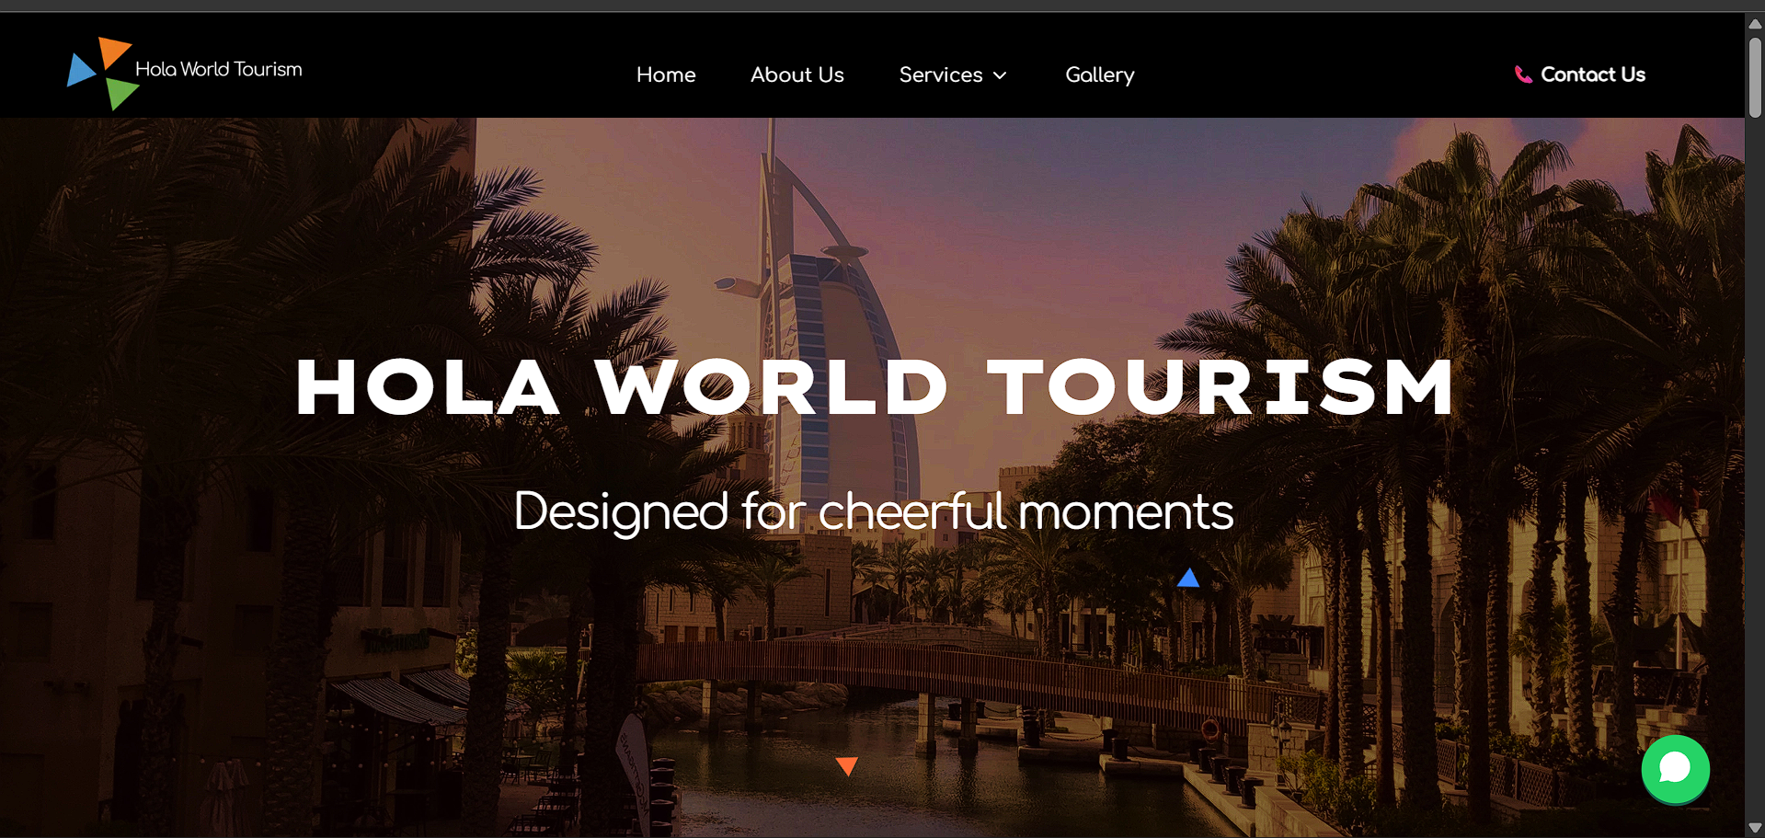Open the About Us page
This screenshot has height=838, width=1765.
(797, 75)
